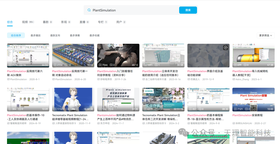Sort by 最多播放

36,35
